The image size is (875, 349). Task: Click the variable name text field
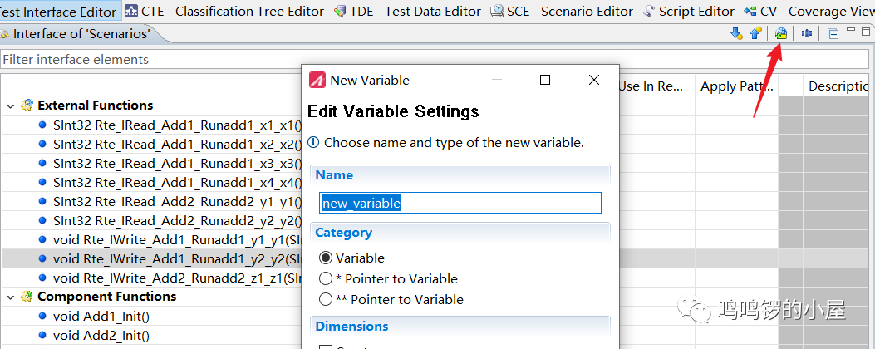[460, 203]
